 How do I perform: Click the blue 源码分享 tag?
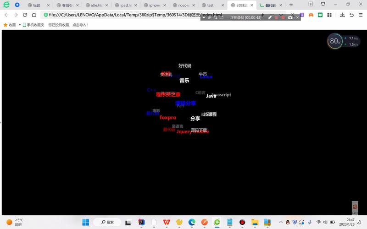(x=185, y=103)
